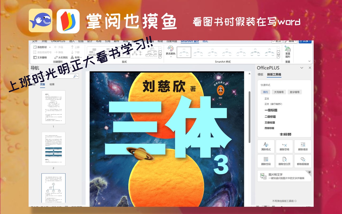Close the OfficePLUS pane
The width and height of the screenshot is (342, 214).
310,68
